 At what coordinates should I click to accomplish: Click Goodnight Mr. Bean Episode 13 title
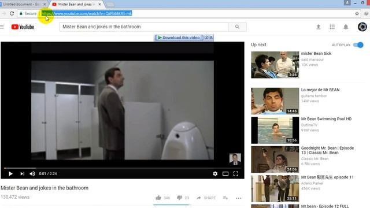(327, 150)
